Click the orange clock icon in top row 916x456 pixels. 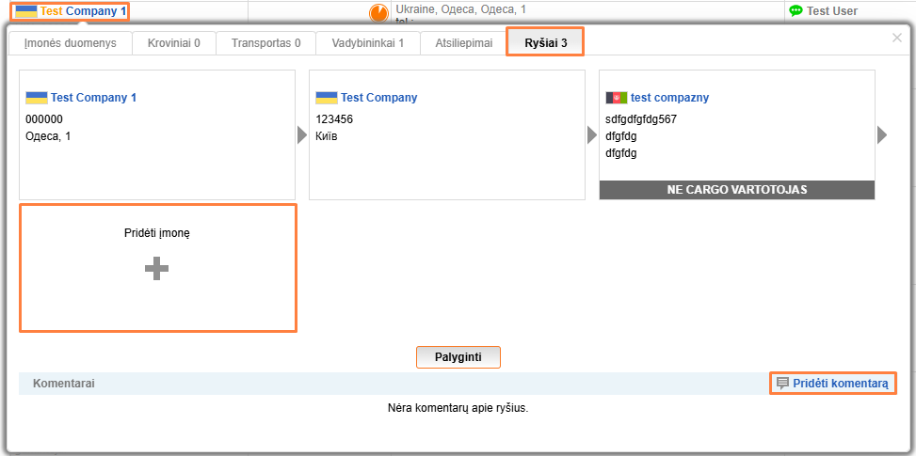(378, 13)
